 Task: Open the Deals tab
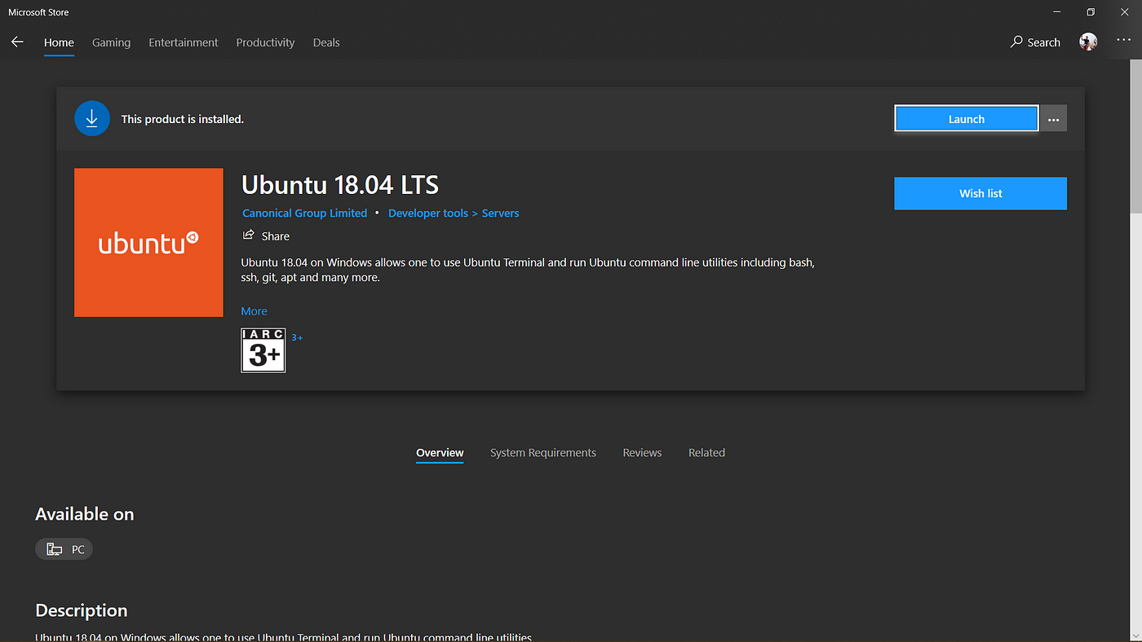click(x=326, y=42)
